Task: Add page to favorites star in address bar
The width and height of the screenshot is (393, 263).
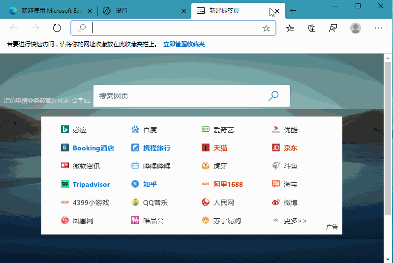Action: tap(266, 29)
